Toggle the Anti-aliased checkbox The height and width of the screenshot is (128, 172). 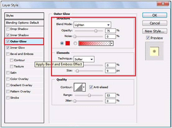[x=91, y=87]
